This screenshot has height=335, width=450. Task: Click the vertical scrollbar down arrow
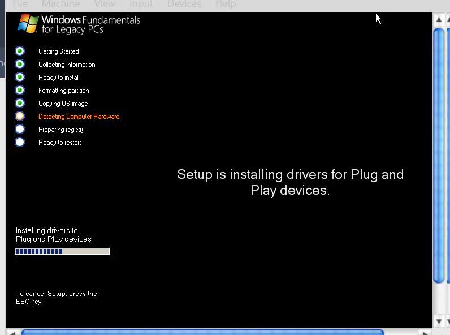click(439, 321)
